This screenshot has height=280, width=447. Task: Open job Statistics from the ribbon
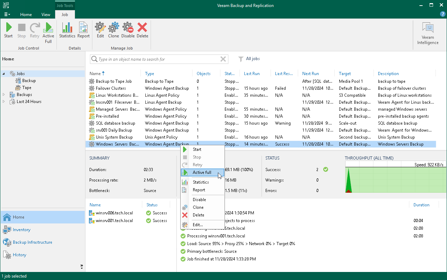tap(67, 28)
